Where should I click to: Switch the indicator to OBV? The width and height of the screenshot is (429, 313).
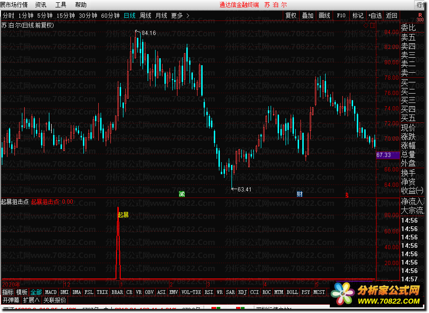pos(149,292)
